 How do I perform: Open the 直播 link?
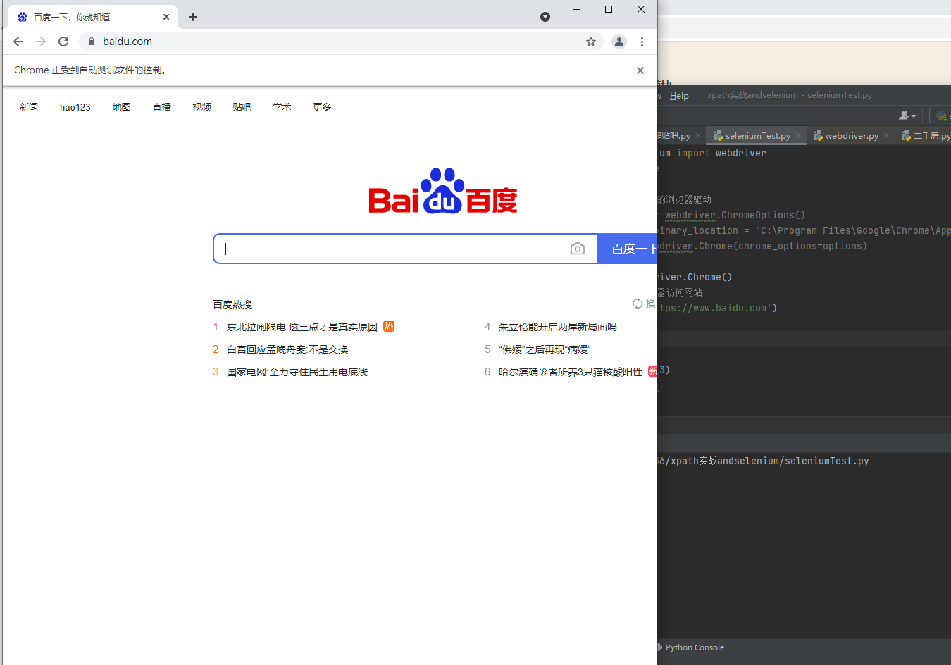(x=162, y=107)
